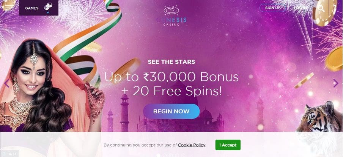343x157 pixels.
Task: Go to previous slide with left arrow
Action: tap(6, 83)
